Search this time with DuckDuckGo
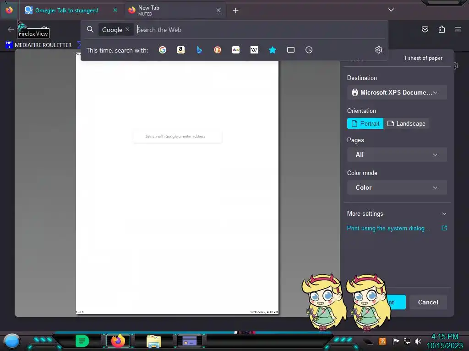This screenshot has height=351, width=469. point(218,50)
